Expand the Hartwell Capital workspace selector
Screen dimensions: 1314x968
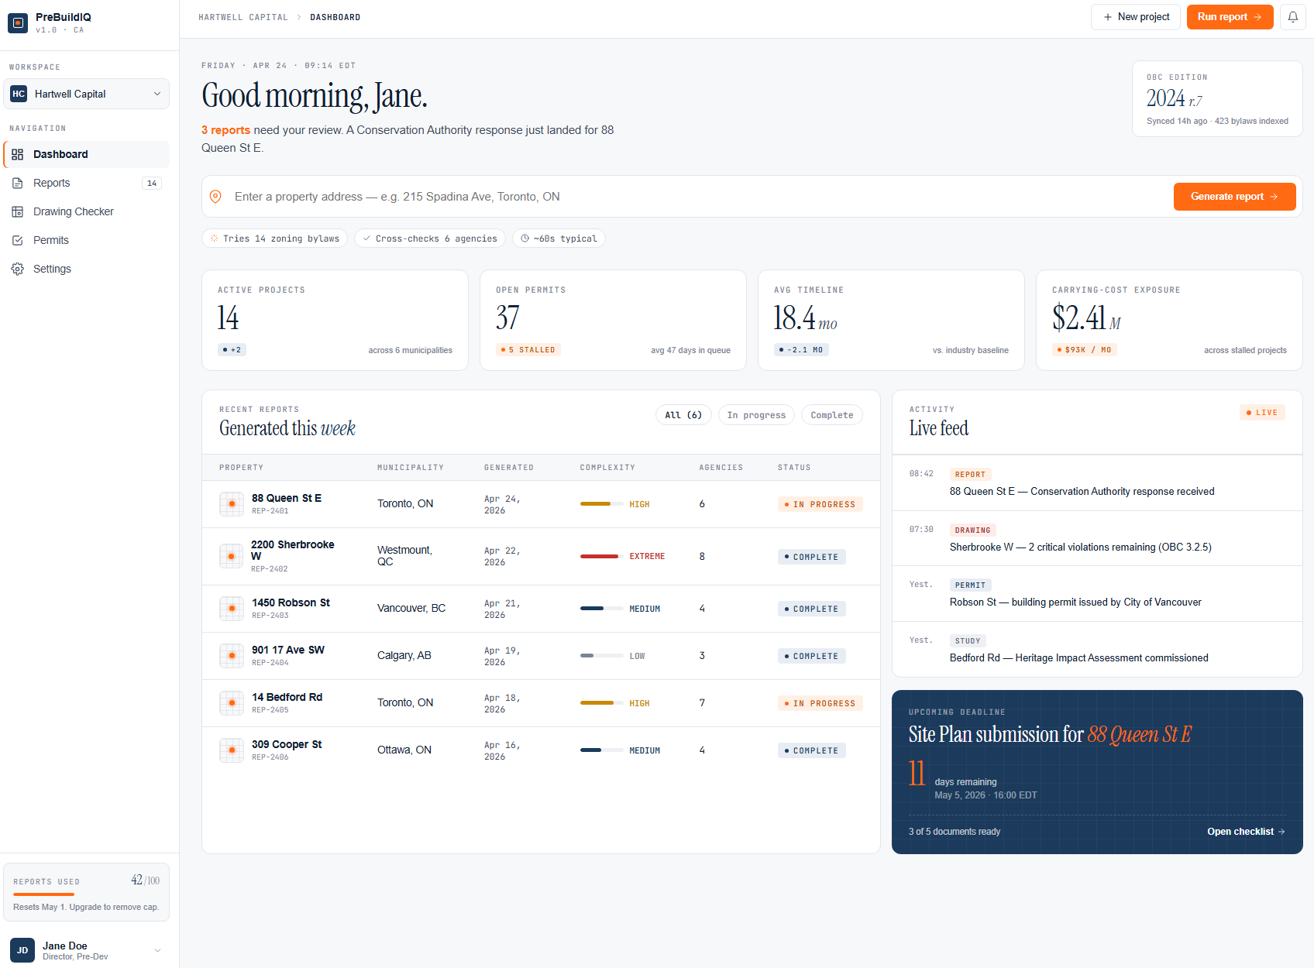(x=86, y=94)
